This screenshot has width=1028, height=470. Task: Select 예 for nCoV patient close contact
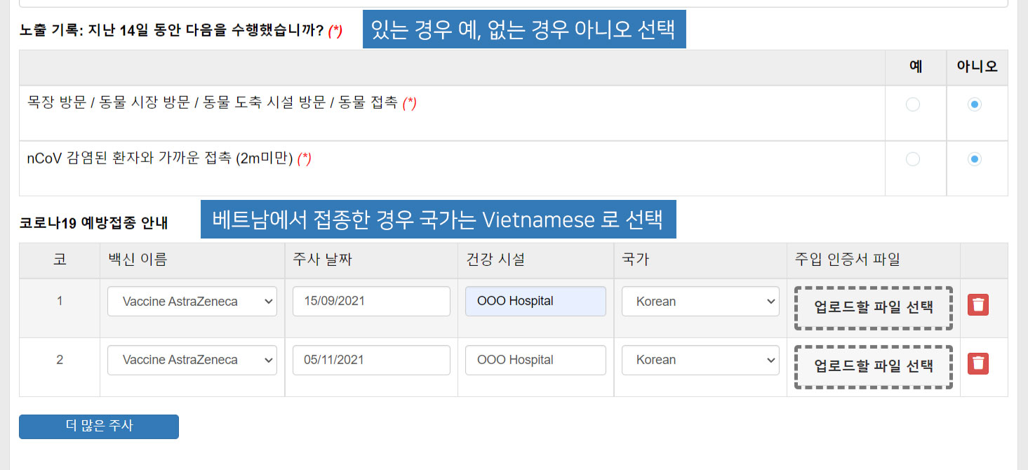coord(913,159)
